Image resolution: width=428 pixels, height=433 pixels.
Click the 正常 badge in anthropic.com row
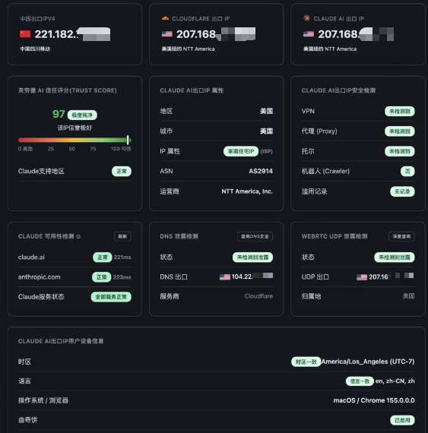click(x=101, y=277)
